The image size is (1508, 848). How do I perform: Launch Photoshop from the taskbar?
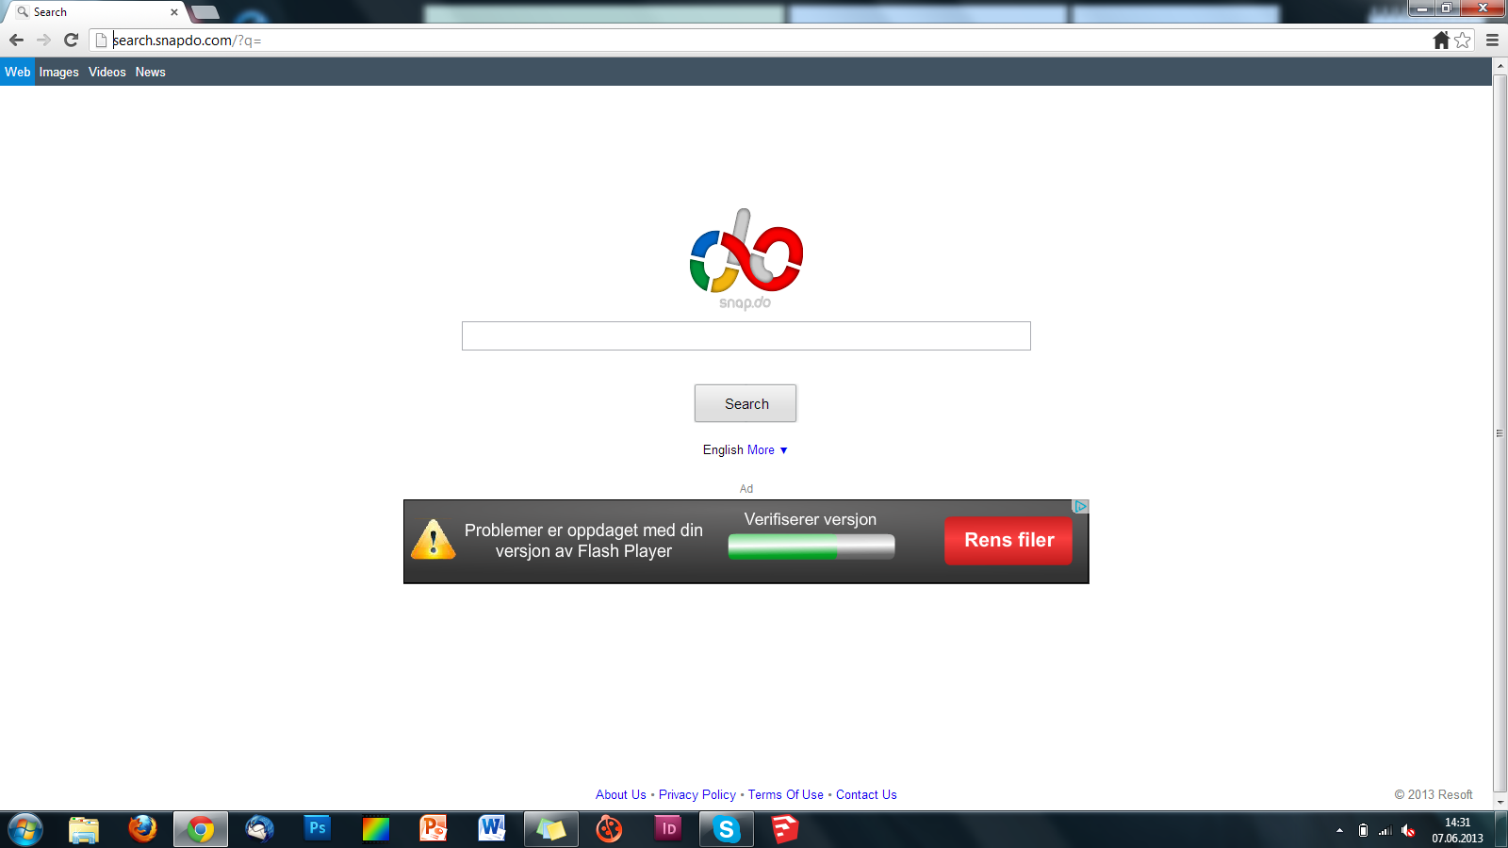318,828
